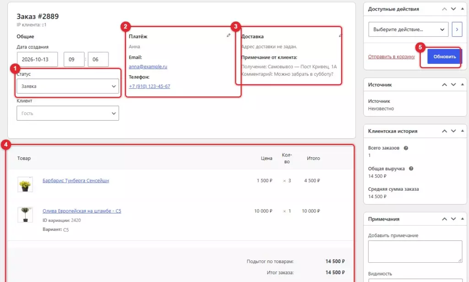Click Барбарис product thumbnail
The height and width of the screenshot is (282, 469).
coord(25,184)
